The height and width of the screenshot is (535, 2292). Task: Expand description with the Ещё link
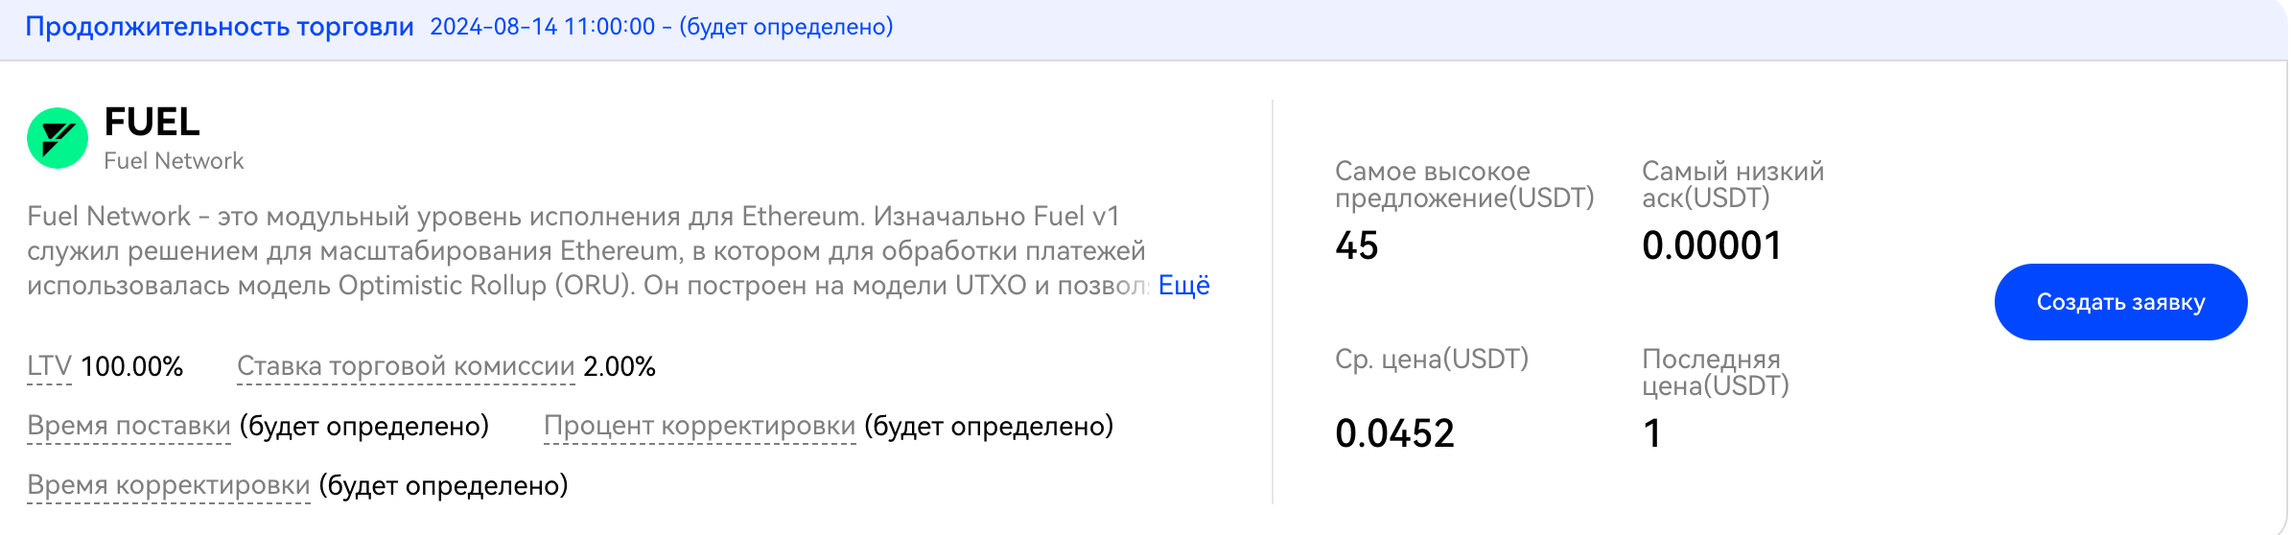[x=1183, y=286]
